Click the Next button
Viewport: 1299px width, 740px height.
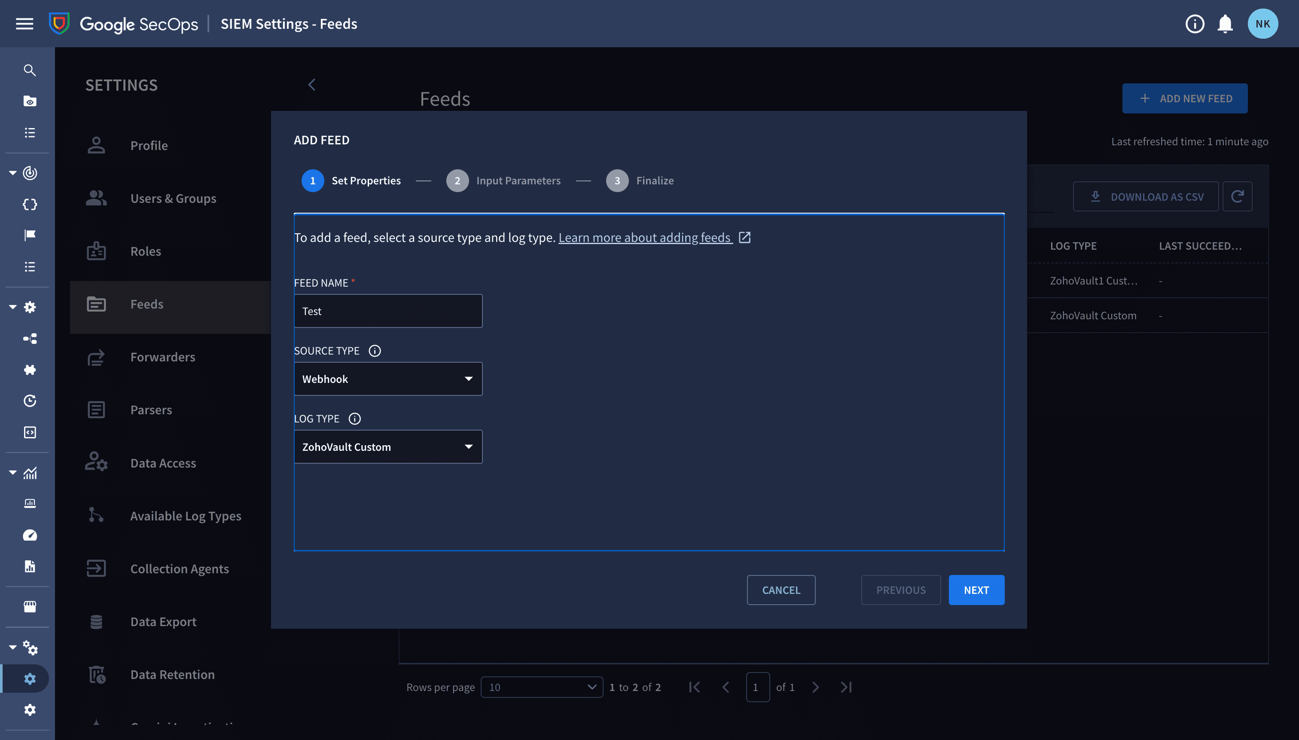[976, 590]
